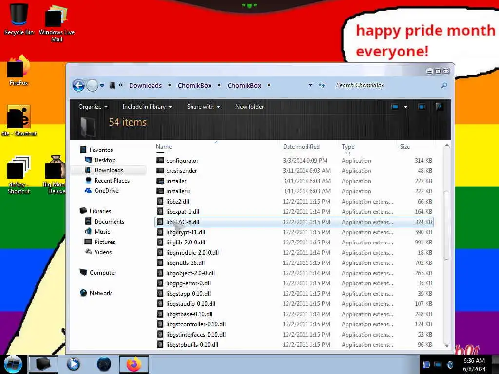Create a New folder
499x374 pixels.
tap(249, 107)
